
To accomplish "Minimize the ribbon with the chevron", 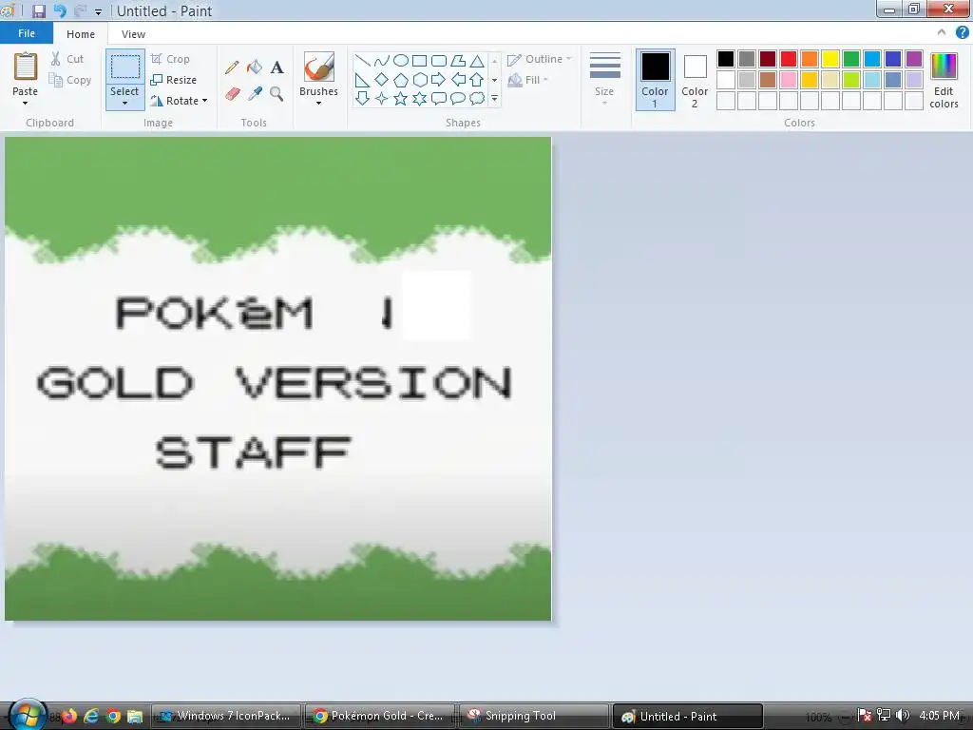I will (x=942, y=33).
